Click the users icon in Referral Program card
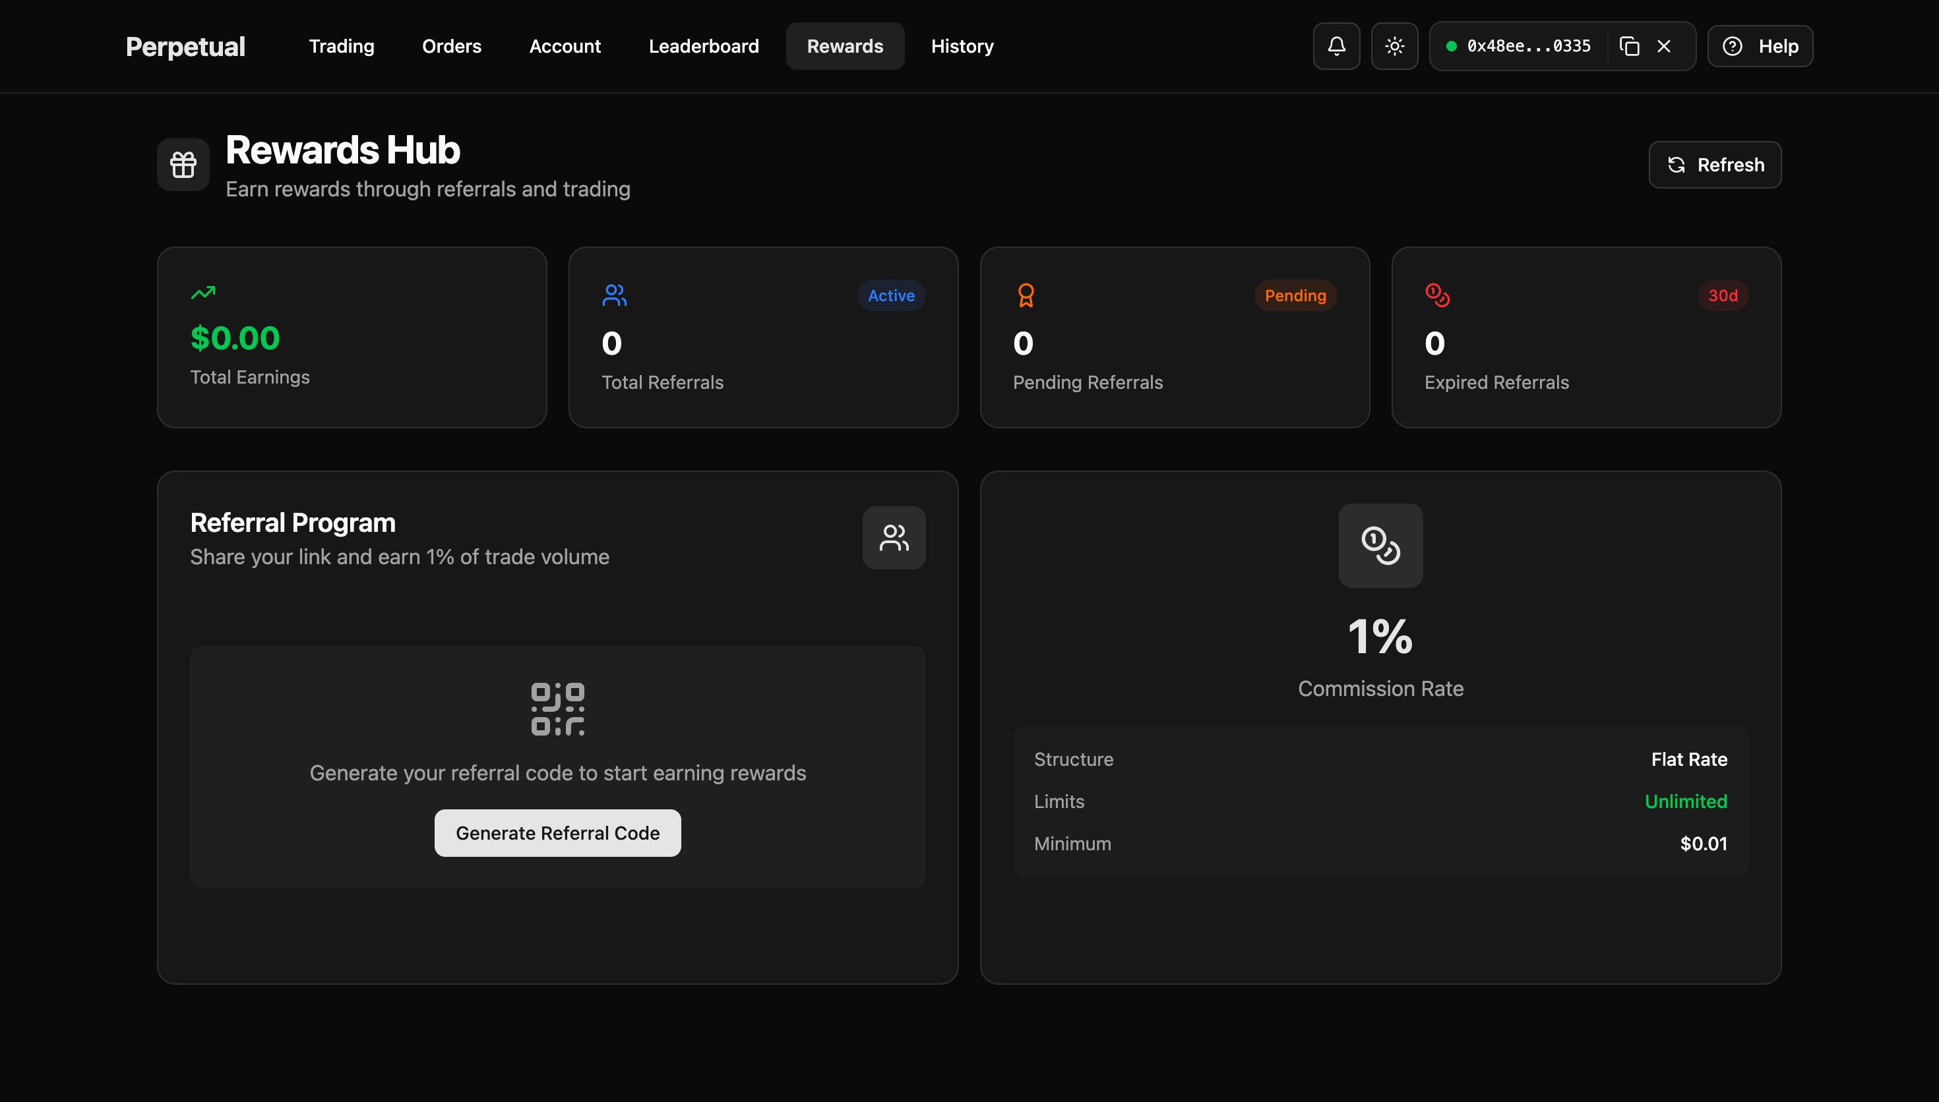 (x=894, y=538)
